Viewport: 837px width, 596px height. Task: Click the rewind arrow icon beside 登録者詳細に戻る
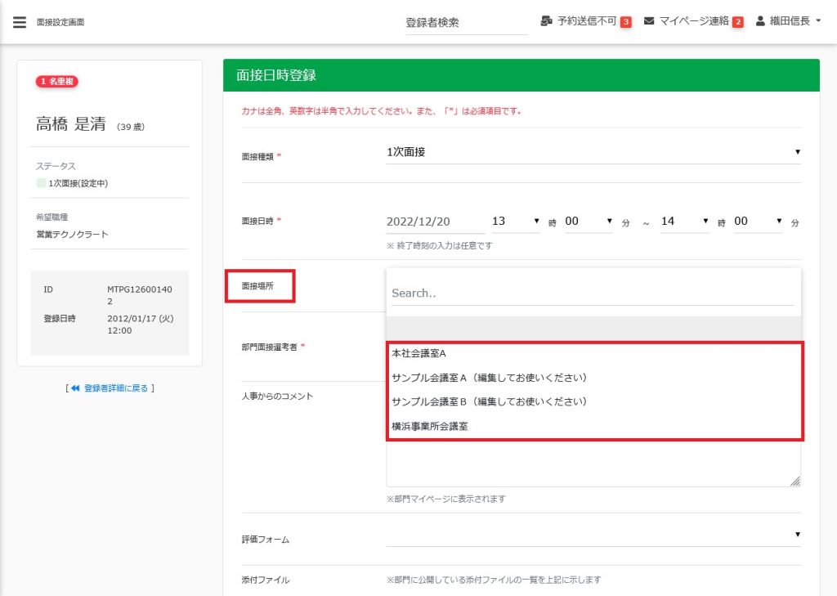point(75,388)
